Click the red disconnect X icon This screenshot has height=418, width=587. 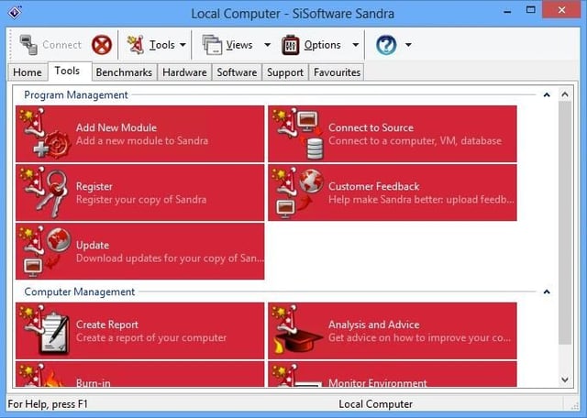pyautogui.click(x=102, y=45)
